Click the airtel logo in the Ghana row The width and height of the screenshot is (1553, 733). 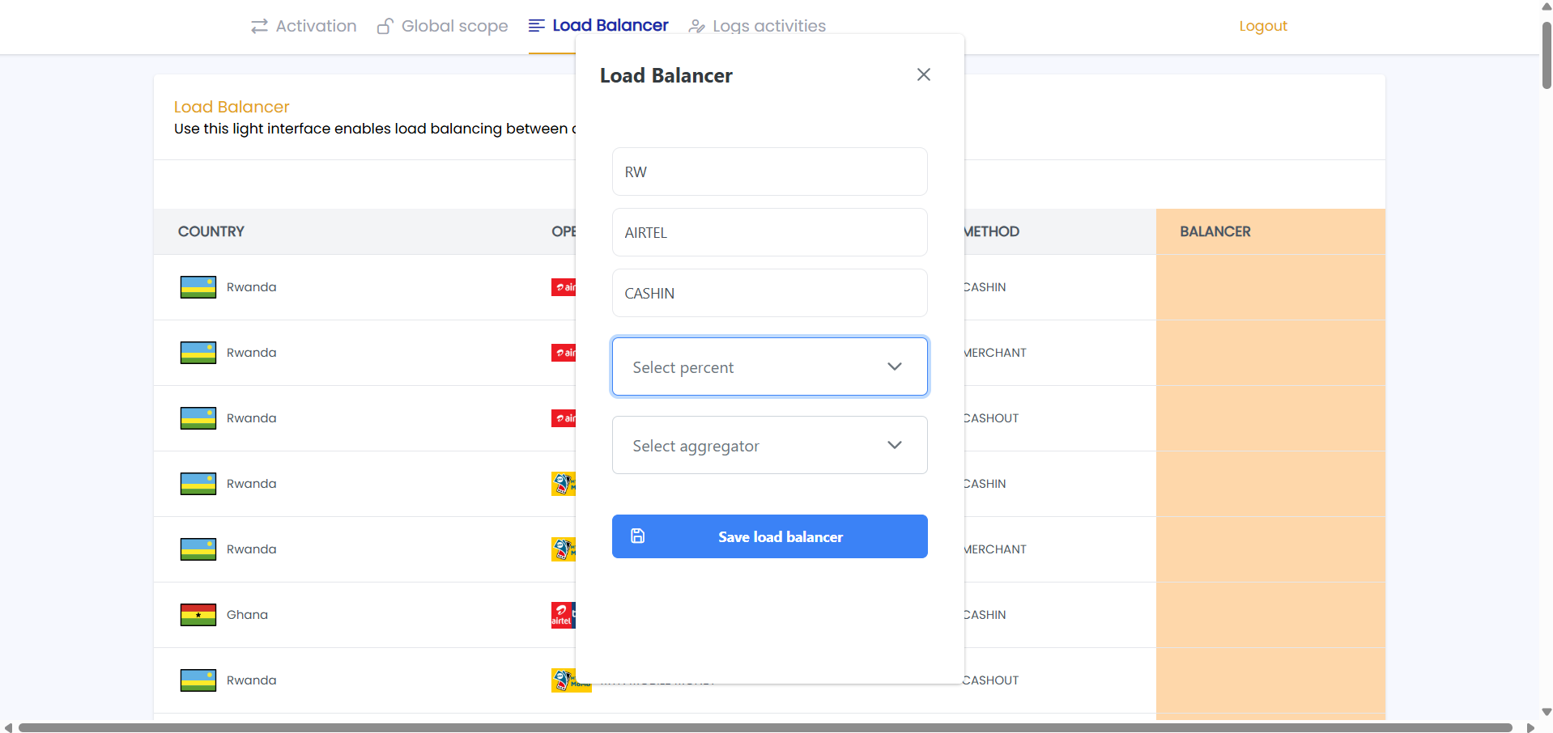(562, 615)
